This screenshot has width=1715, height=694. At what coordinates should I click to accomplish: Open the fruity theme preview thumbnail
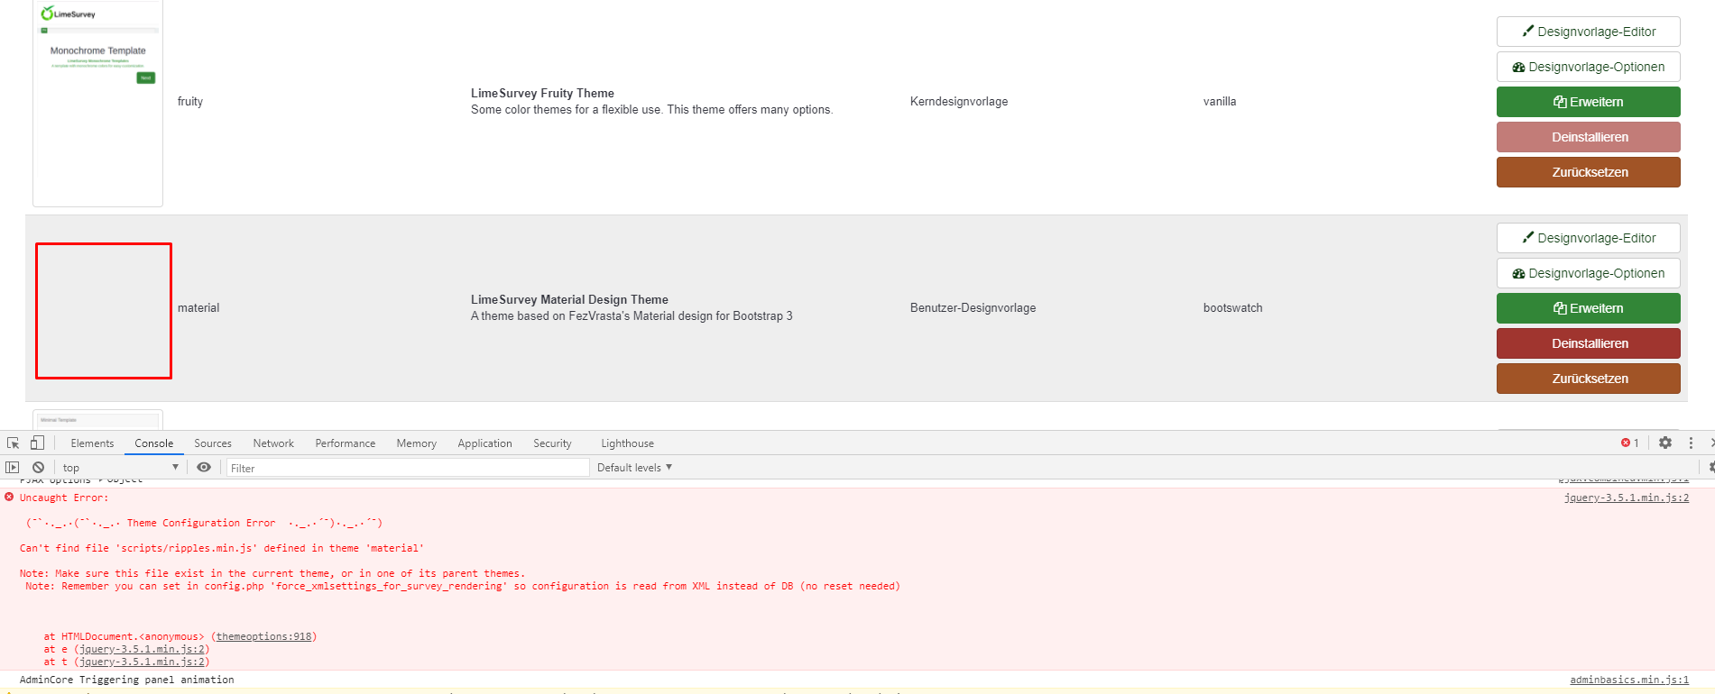pyautogui.click(x=97, y=103)
